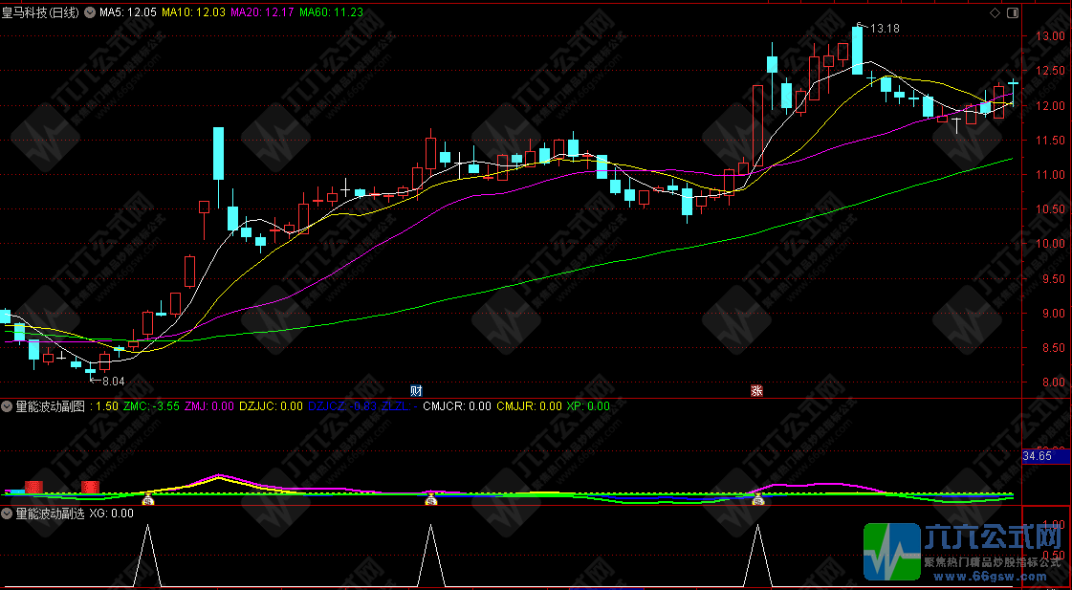The image size is (1072, 590).
Task: Select the MA5: 12.05 indicator label
Action: pyautogui.click(x=128, y=13)
